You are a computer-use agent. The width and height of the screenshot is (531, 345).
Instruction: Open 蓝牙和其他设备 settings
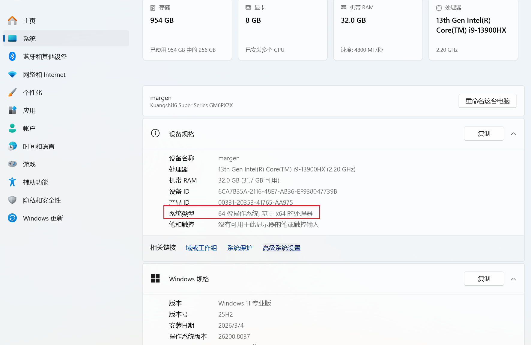tap(66, 56)
